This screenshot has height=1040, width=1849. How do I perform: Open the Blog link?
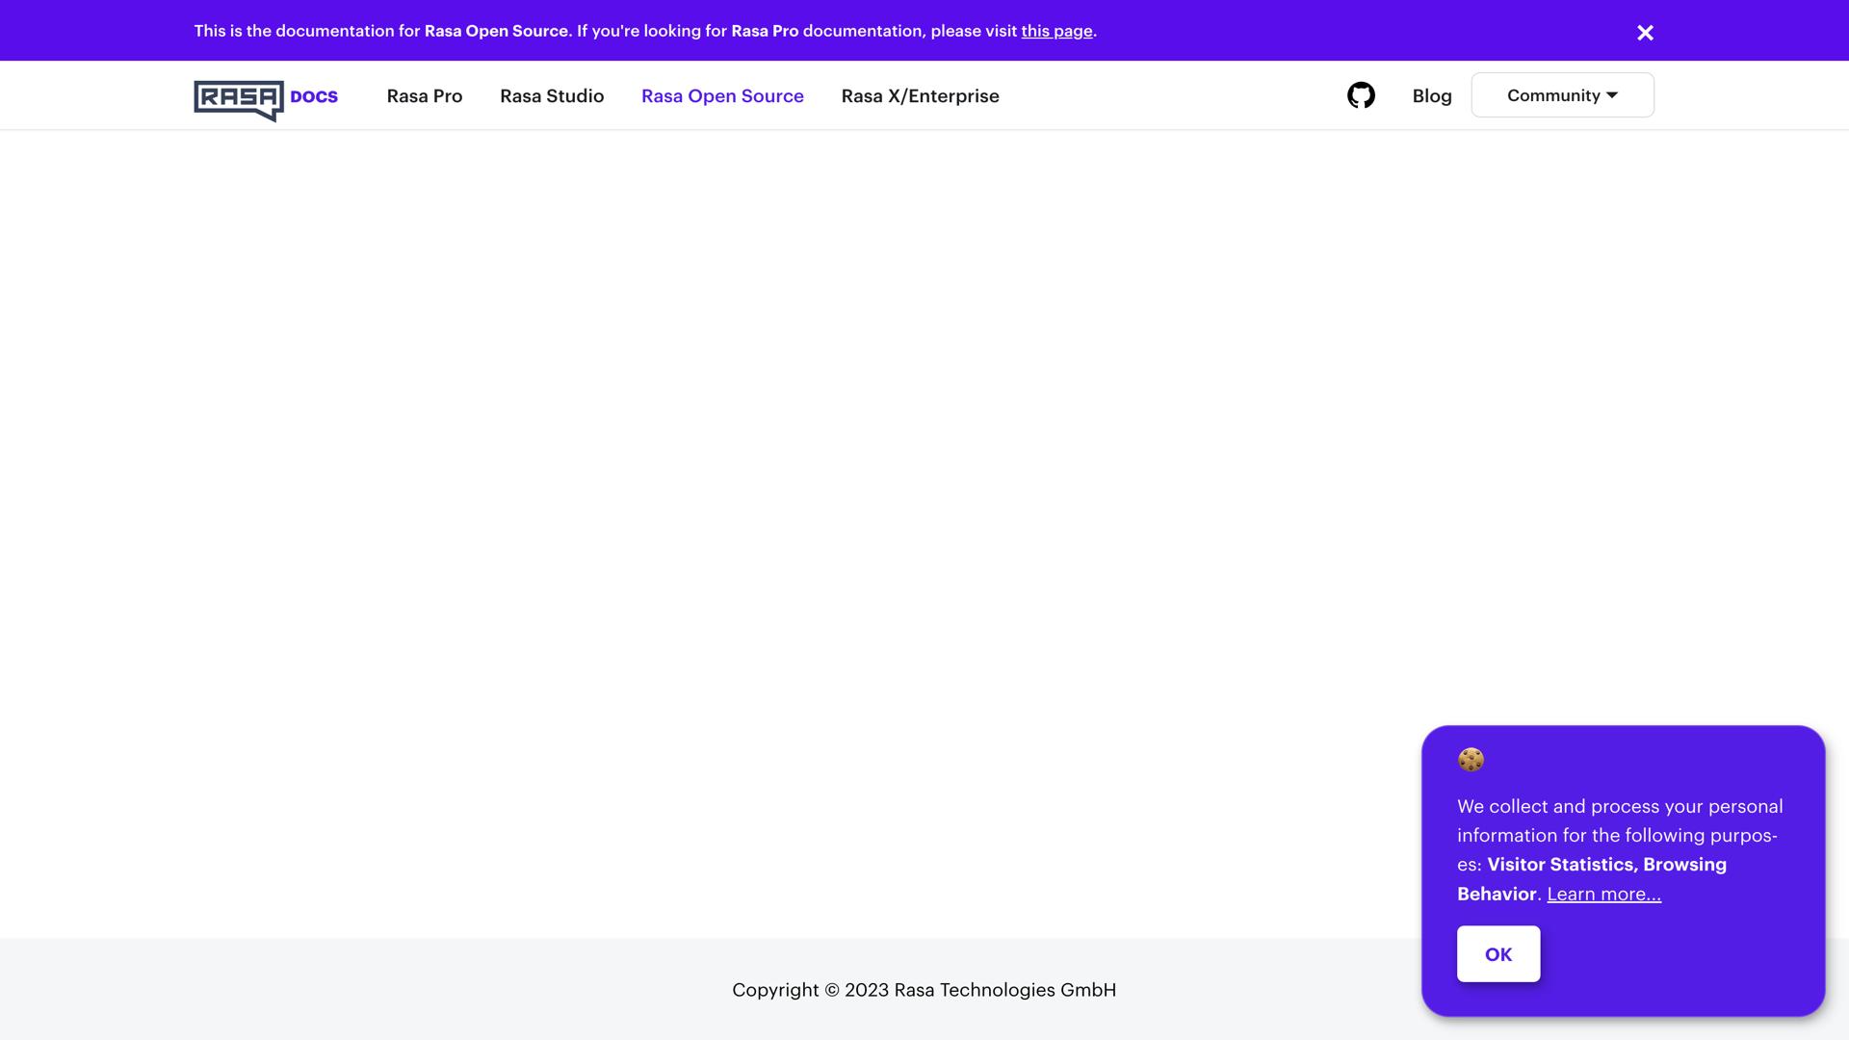tap(1431, 96)
